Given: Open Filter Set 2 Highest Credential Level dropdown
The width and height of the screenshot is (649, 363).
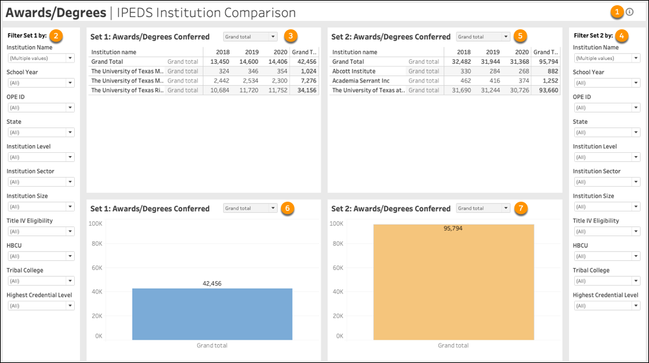Looking at the screenshot, I should tap(607, 306).
